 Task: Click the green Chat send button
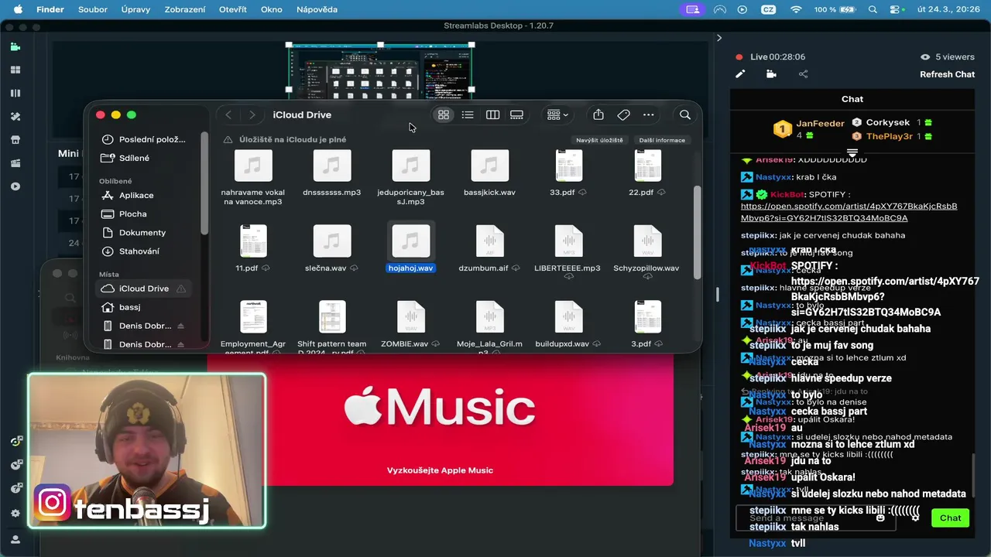(x=950, y=518)
